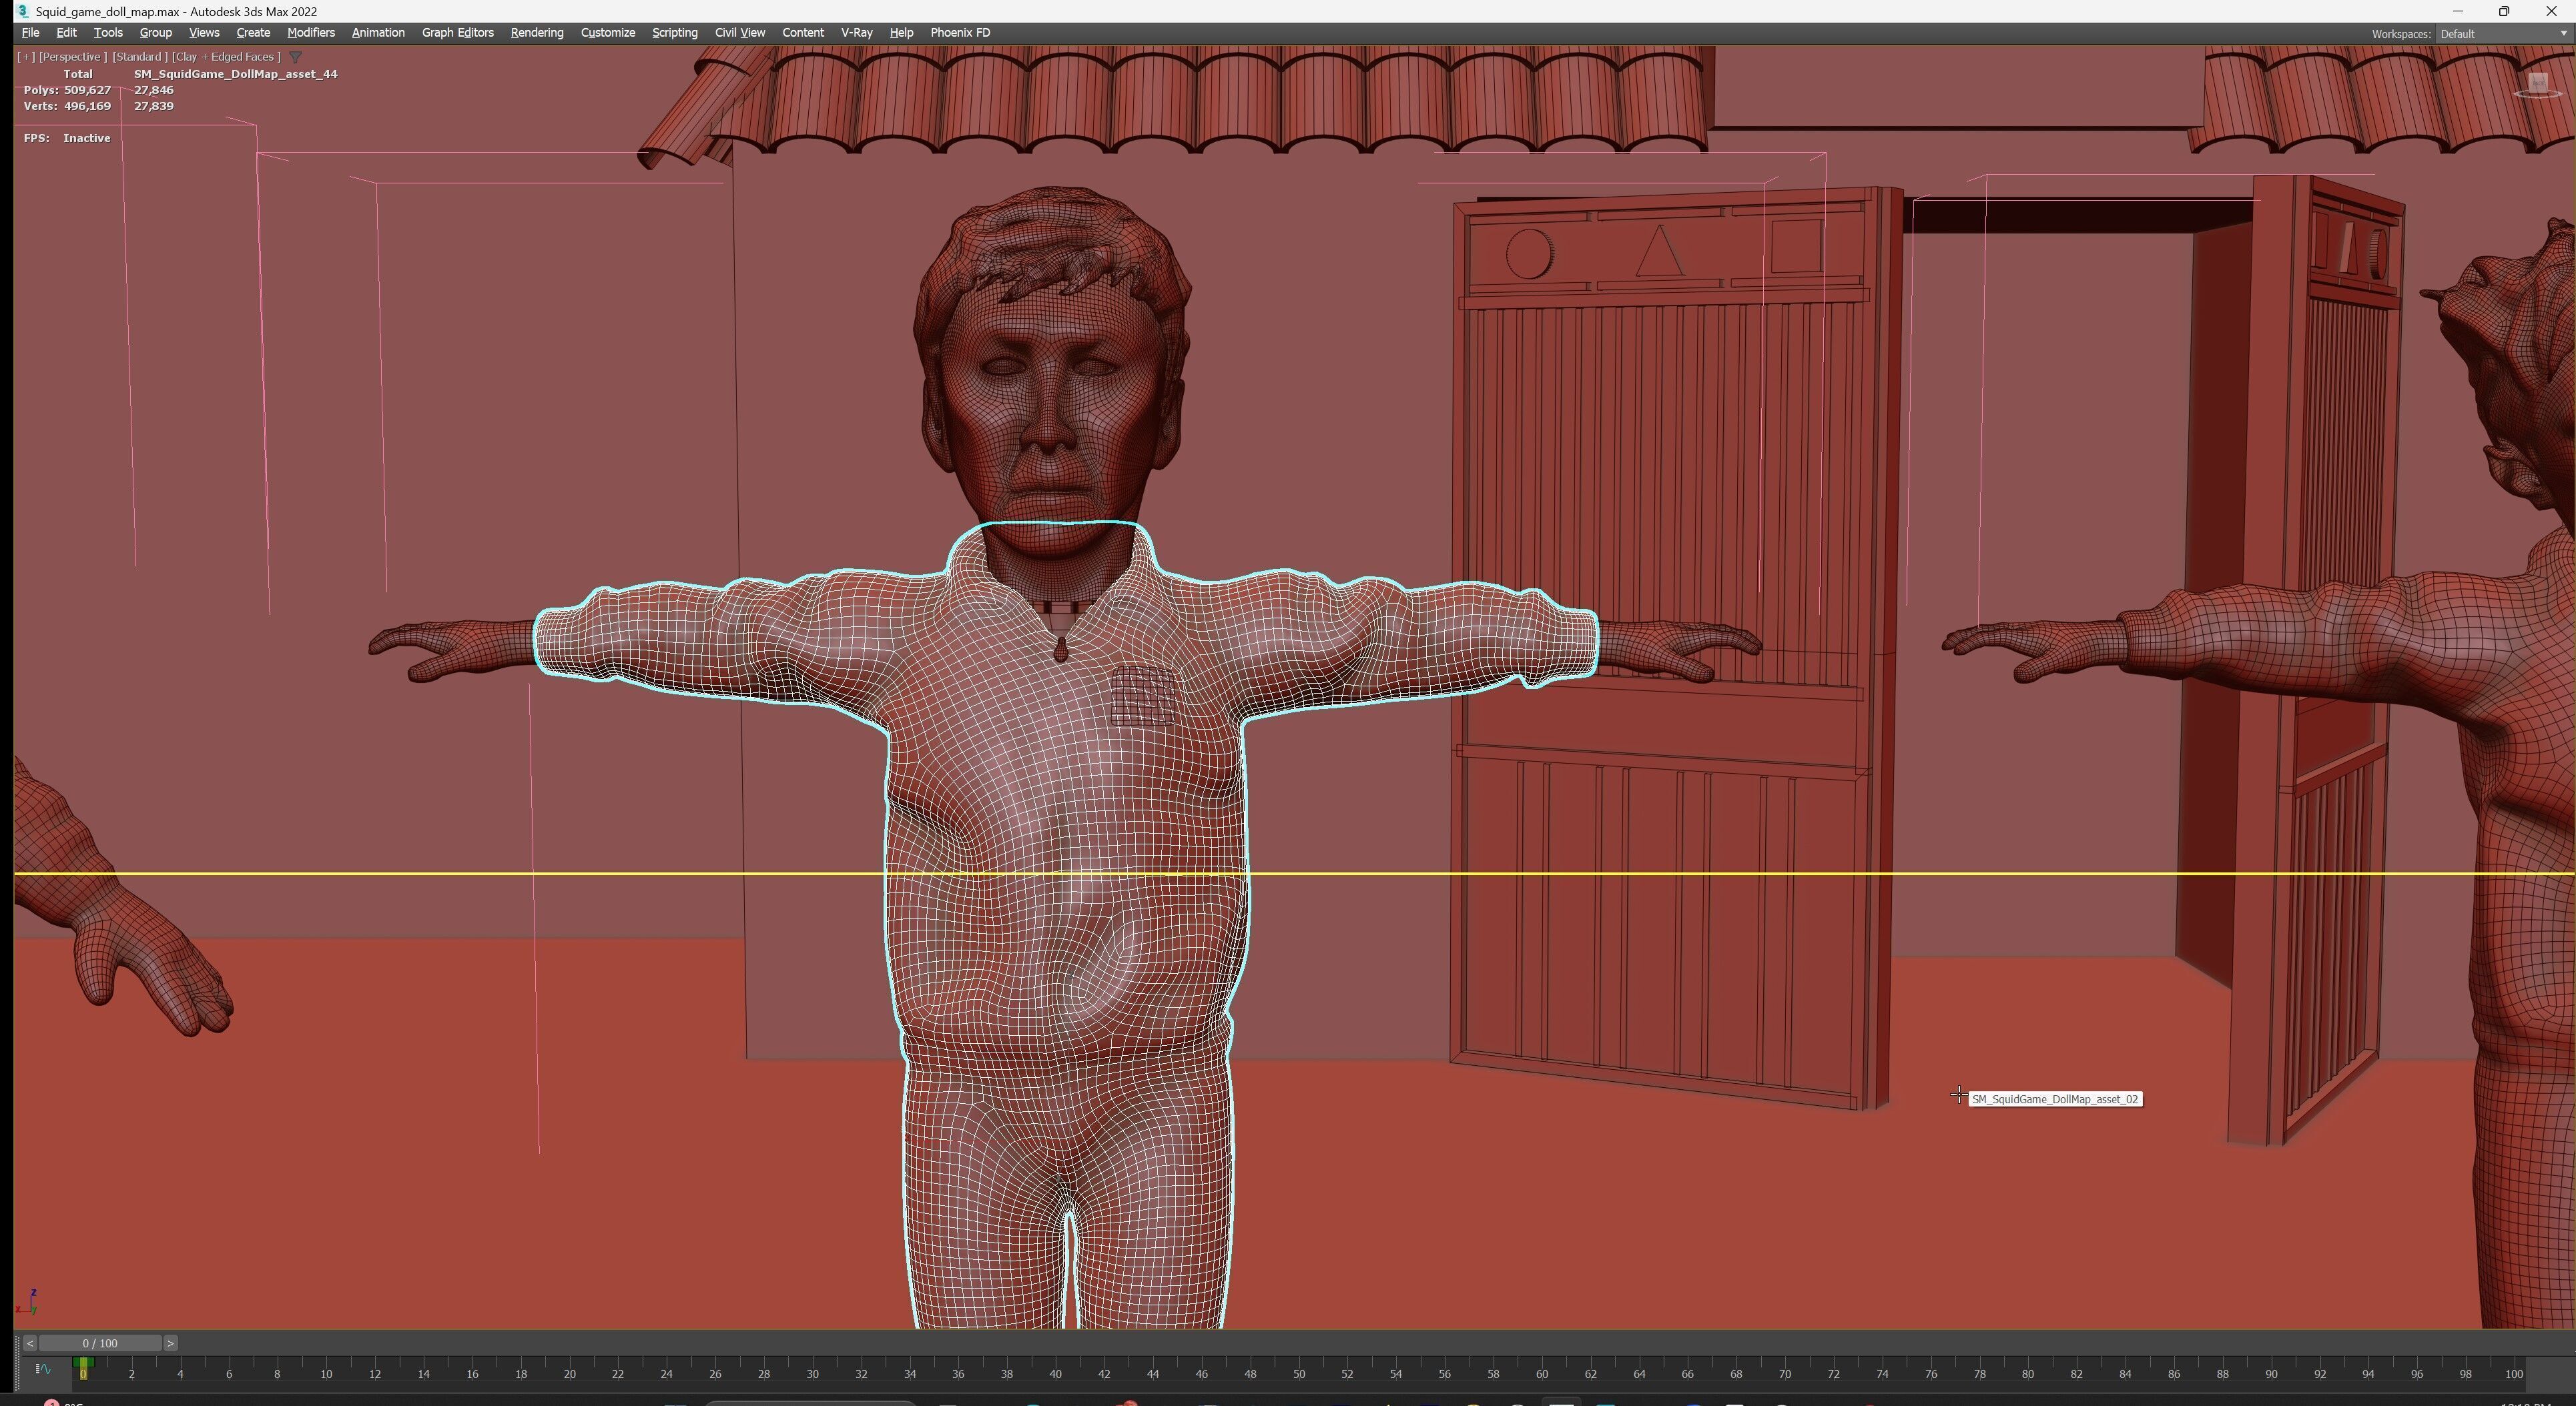Viewport: 2576px width, 1406px height.
Task: Step to next frame with > button
Action: pos(170,1343)
